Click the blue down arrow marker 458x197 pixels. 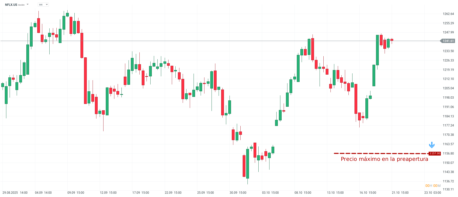(x=432, y=145)
